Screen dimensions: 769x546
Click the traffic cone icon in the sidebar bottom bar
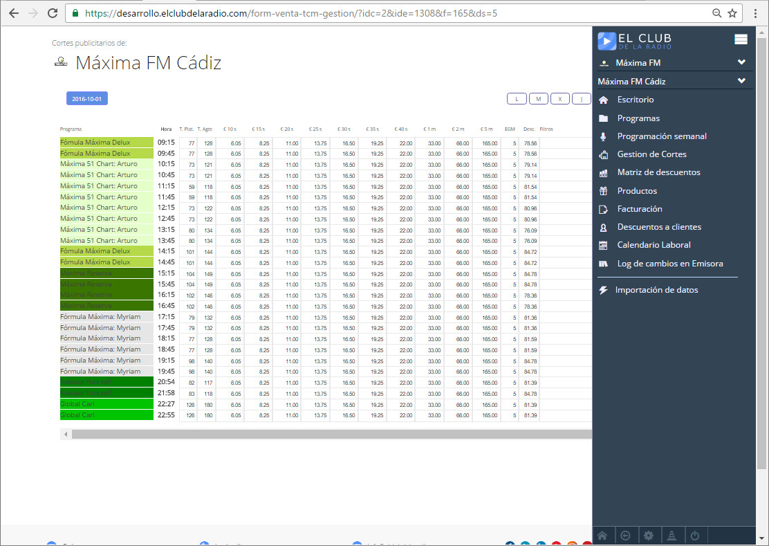(x=671, y=536)
